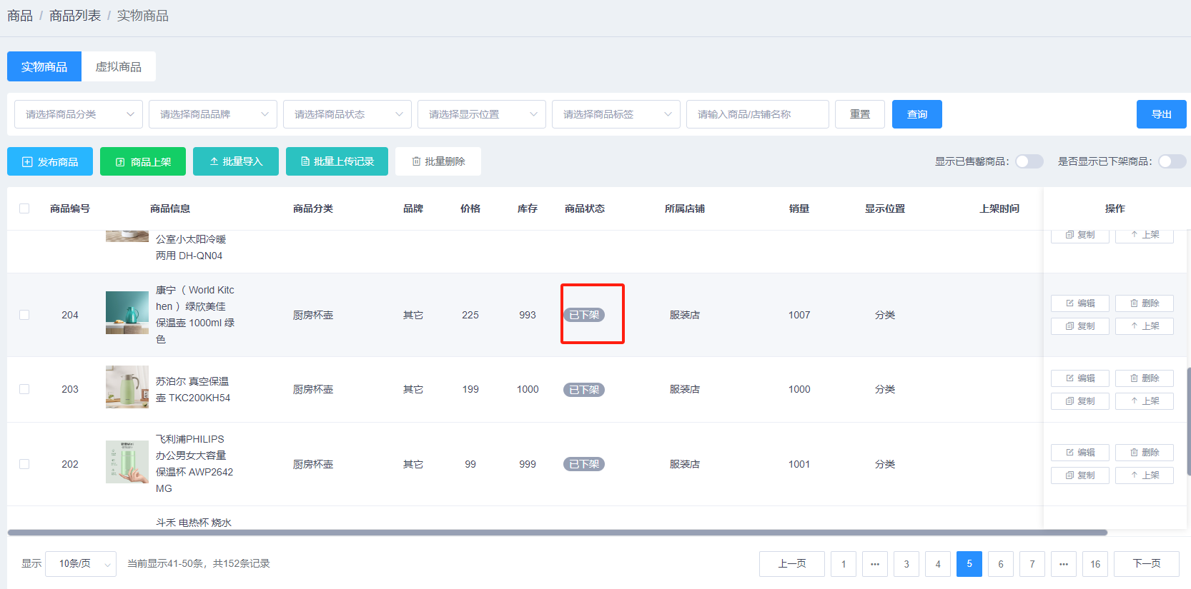Click the 请输入商品/店铺名称 search field
Screen dimensions: 1191x589
[x=757, y=114]
